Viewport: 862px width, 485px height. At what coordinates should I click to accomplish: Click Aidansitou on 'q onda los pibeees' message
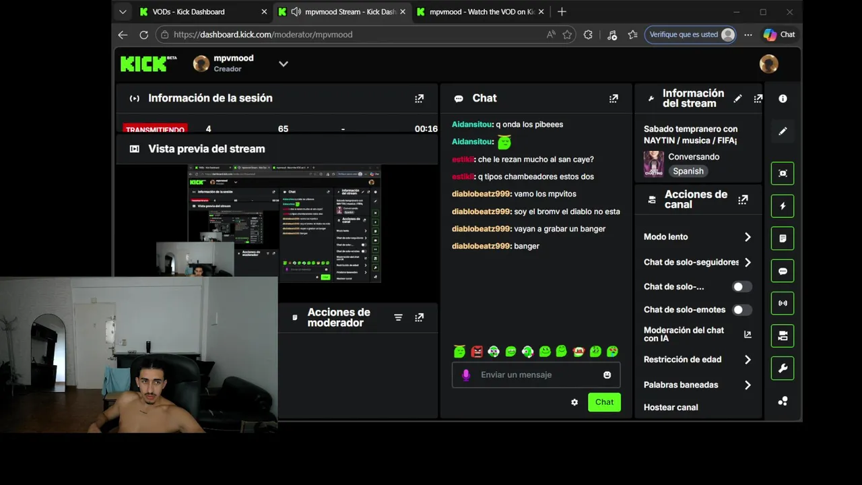tap(472, 125)
